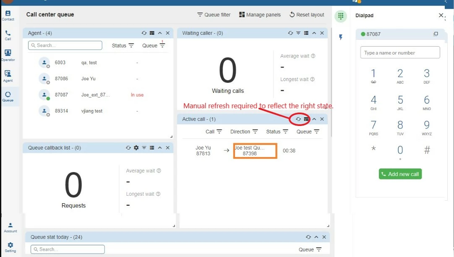The image size is (454, 257).
Task: Open Active call Call column filter
Action: coord(214,131)
